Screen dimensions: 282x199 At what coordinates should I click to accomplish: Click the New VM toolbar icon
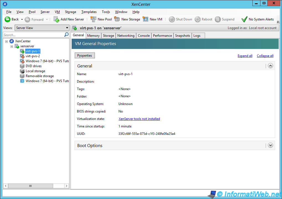click(x=146, y=19)
